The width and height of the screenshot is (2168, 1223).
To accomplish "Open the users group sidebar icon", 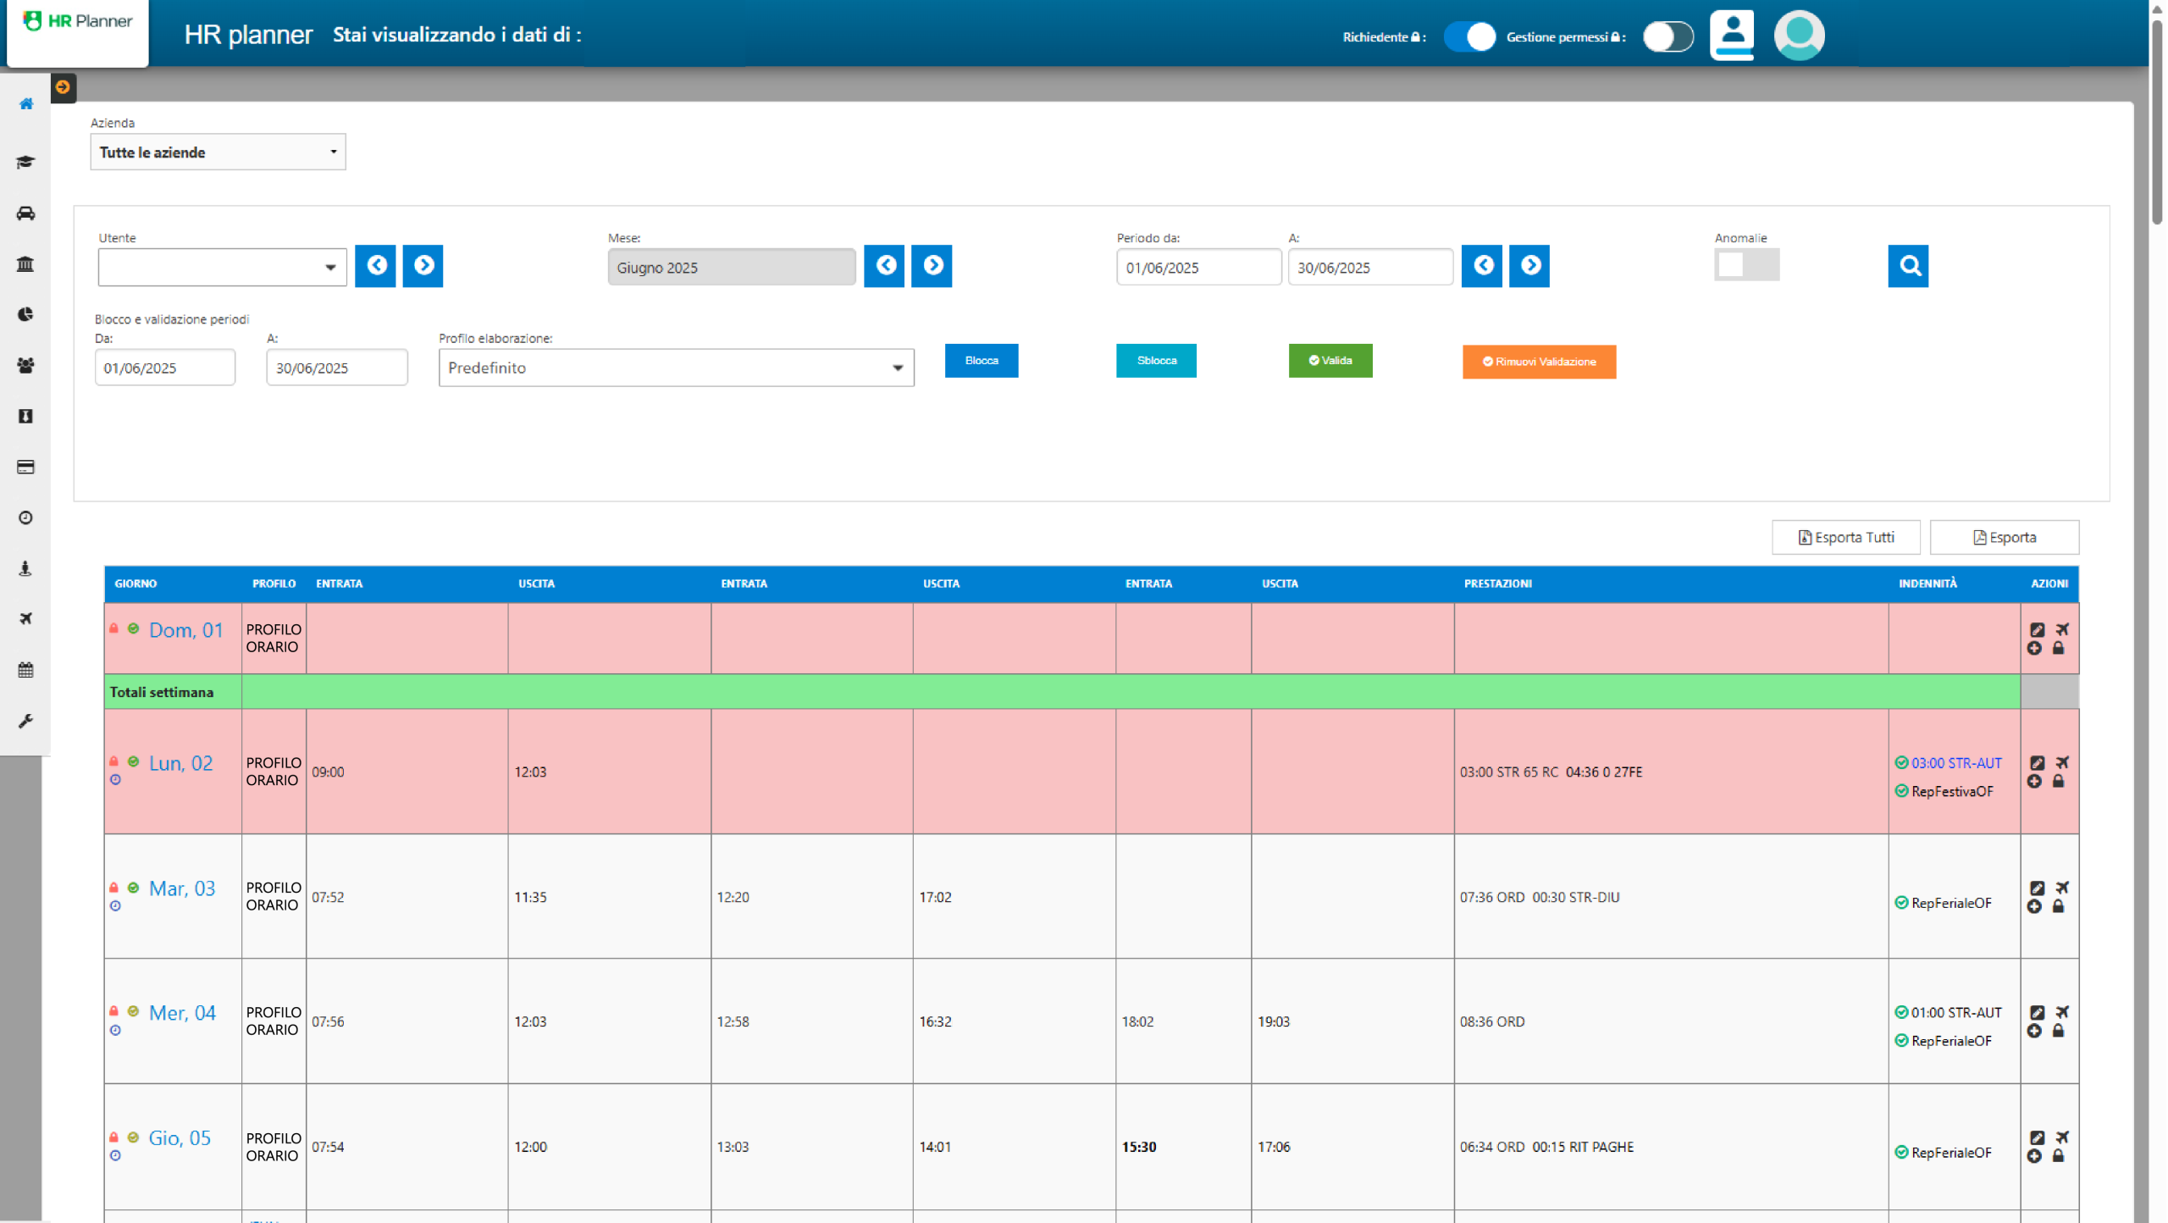I will pos(25,366).
